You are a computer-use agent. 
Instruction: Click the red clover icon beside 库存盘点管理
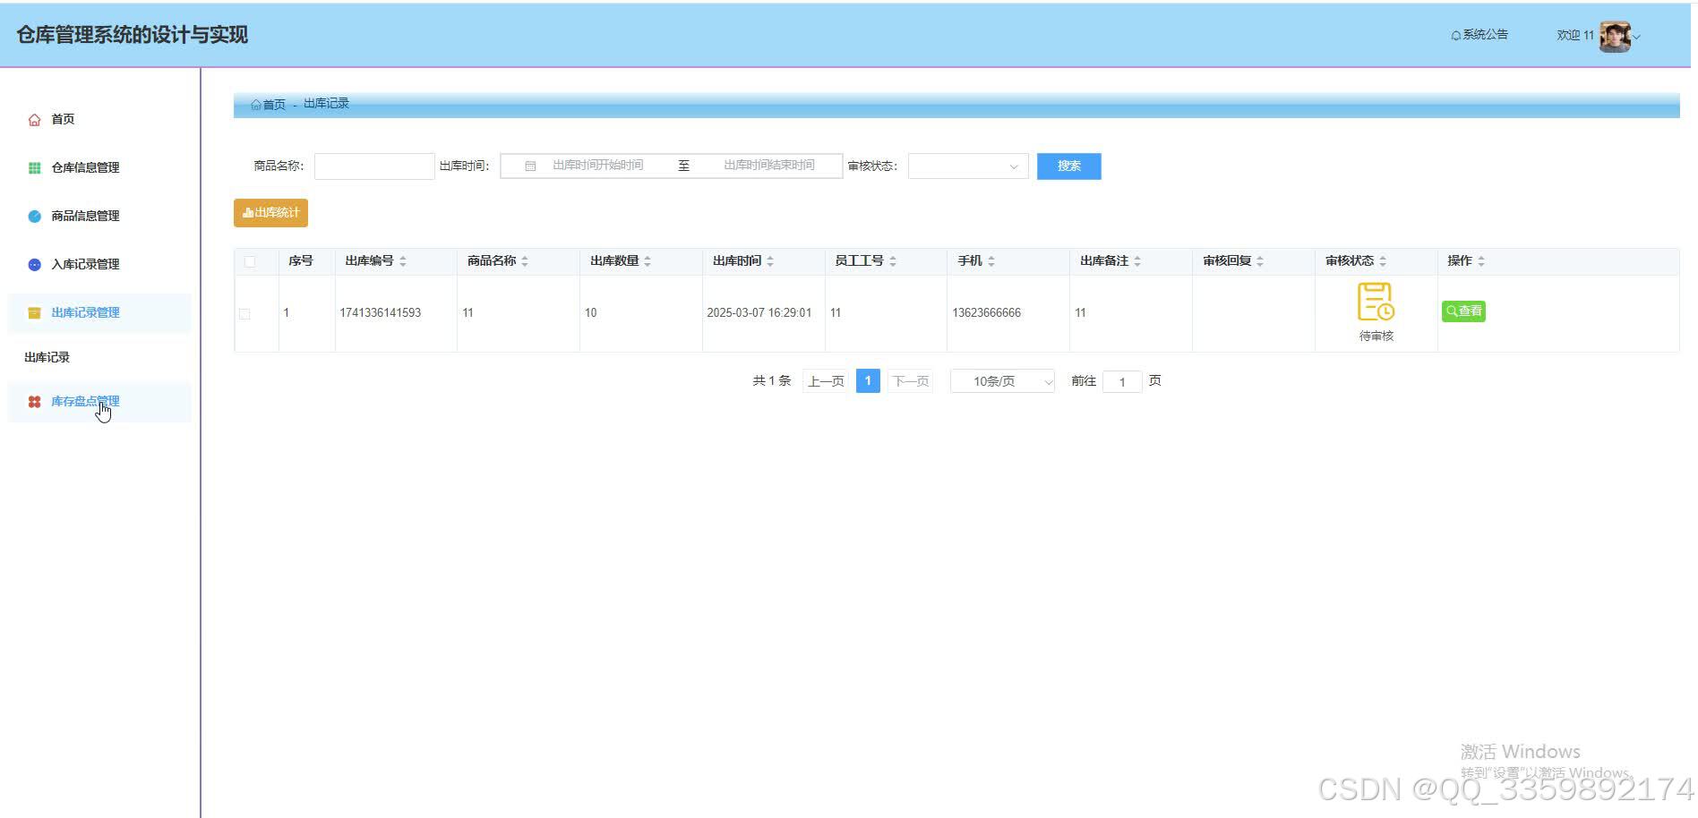[x=34, y=401]
